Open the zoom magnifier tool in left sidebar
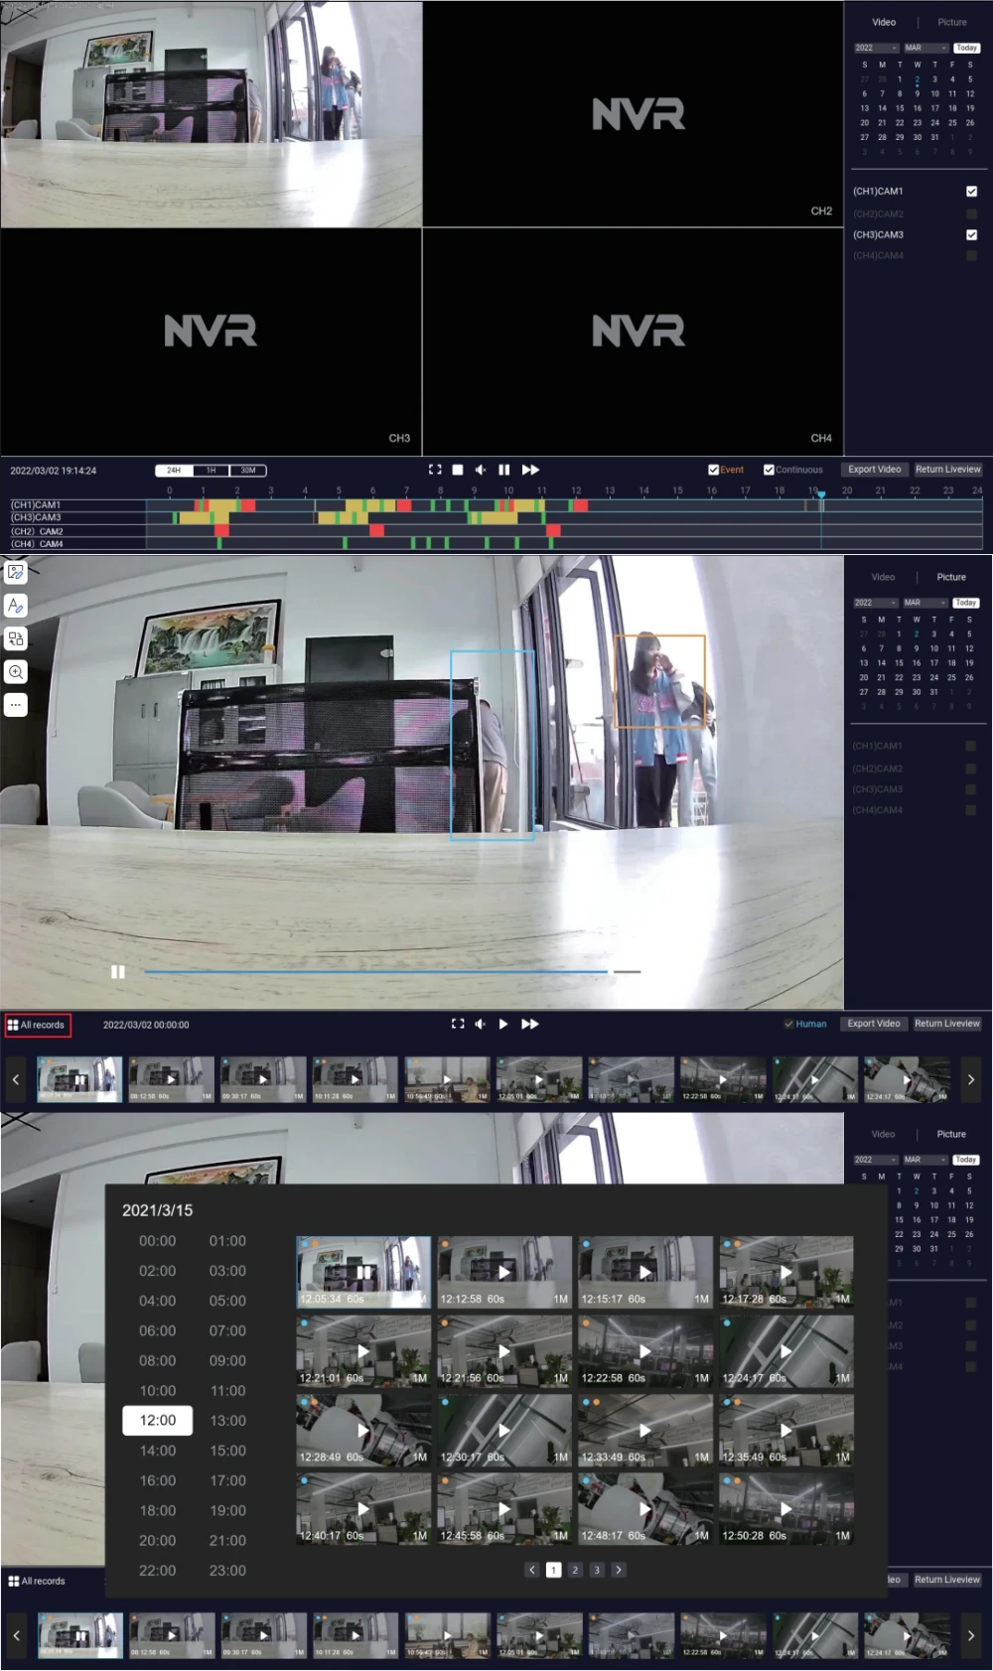 [x=16, y=672]
